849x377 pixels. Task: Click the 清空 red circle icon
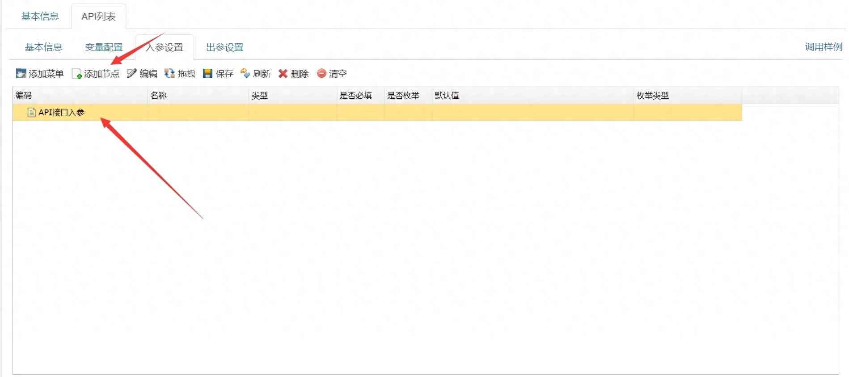pos(321,73)
